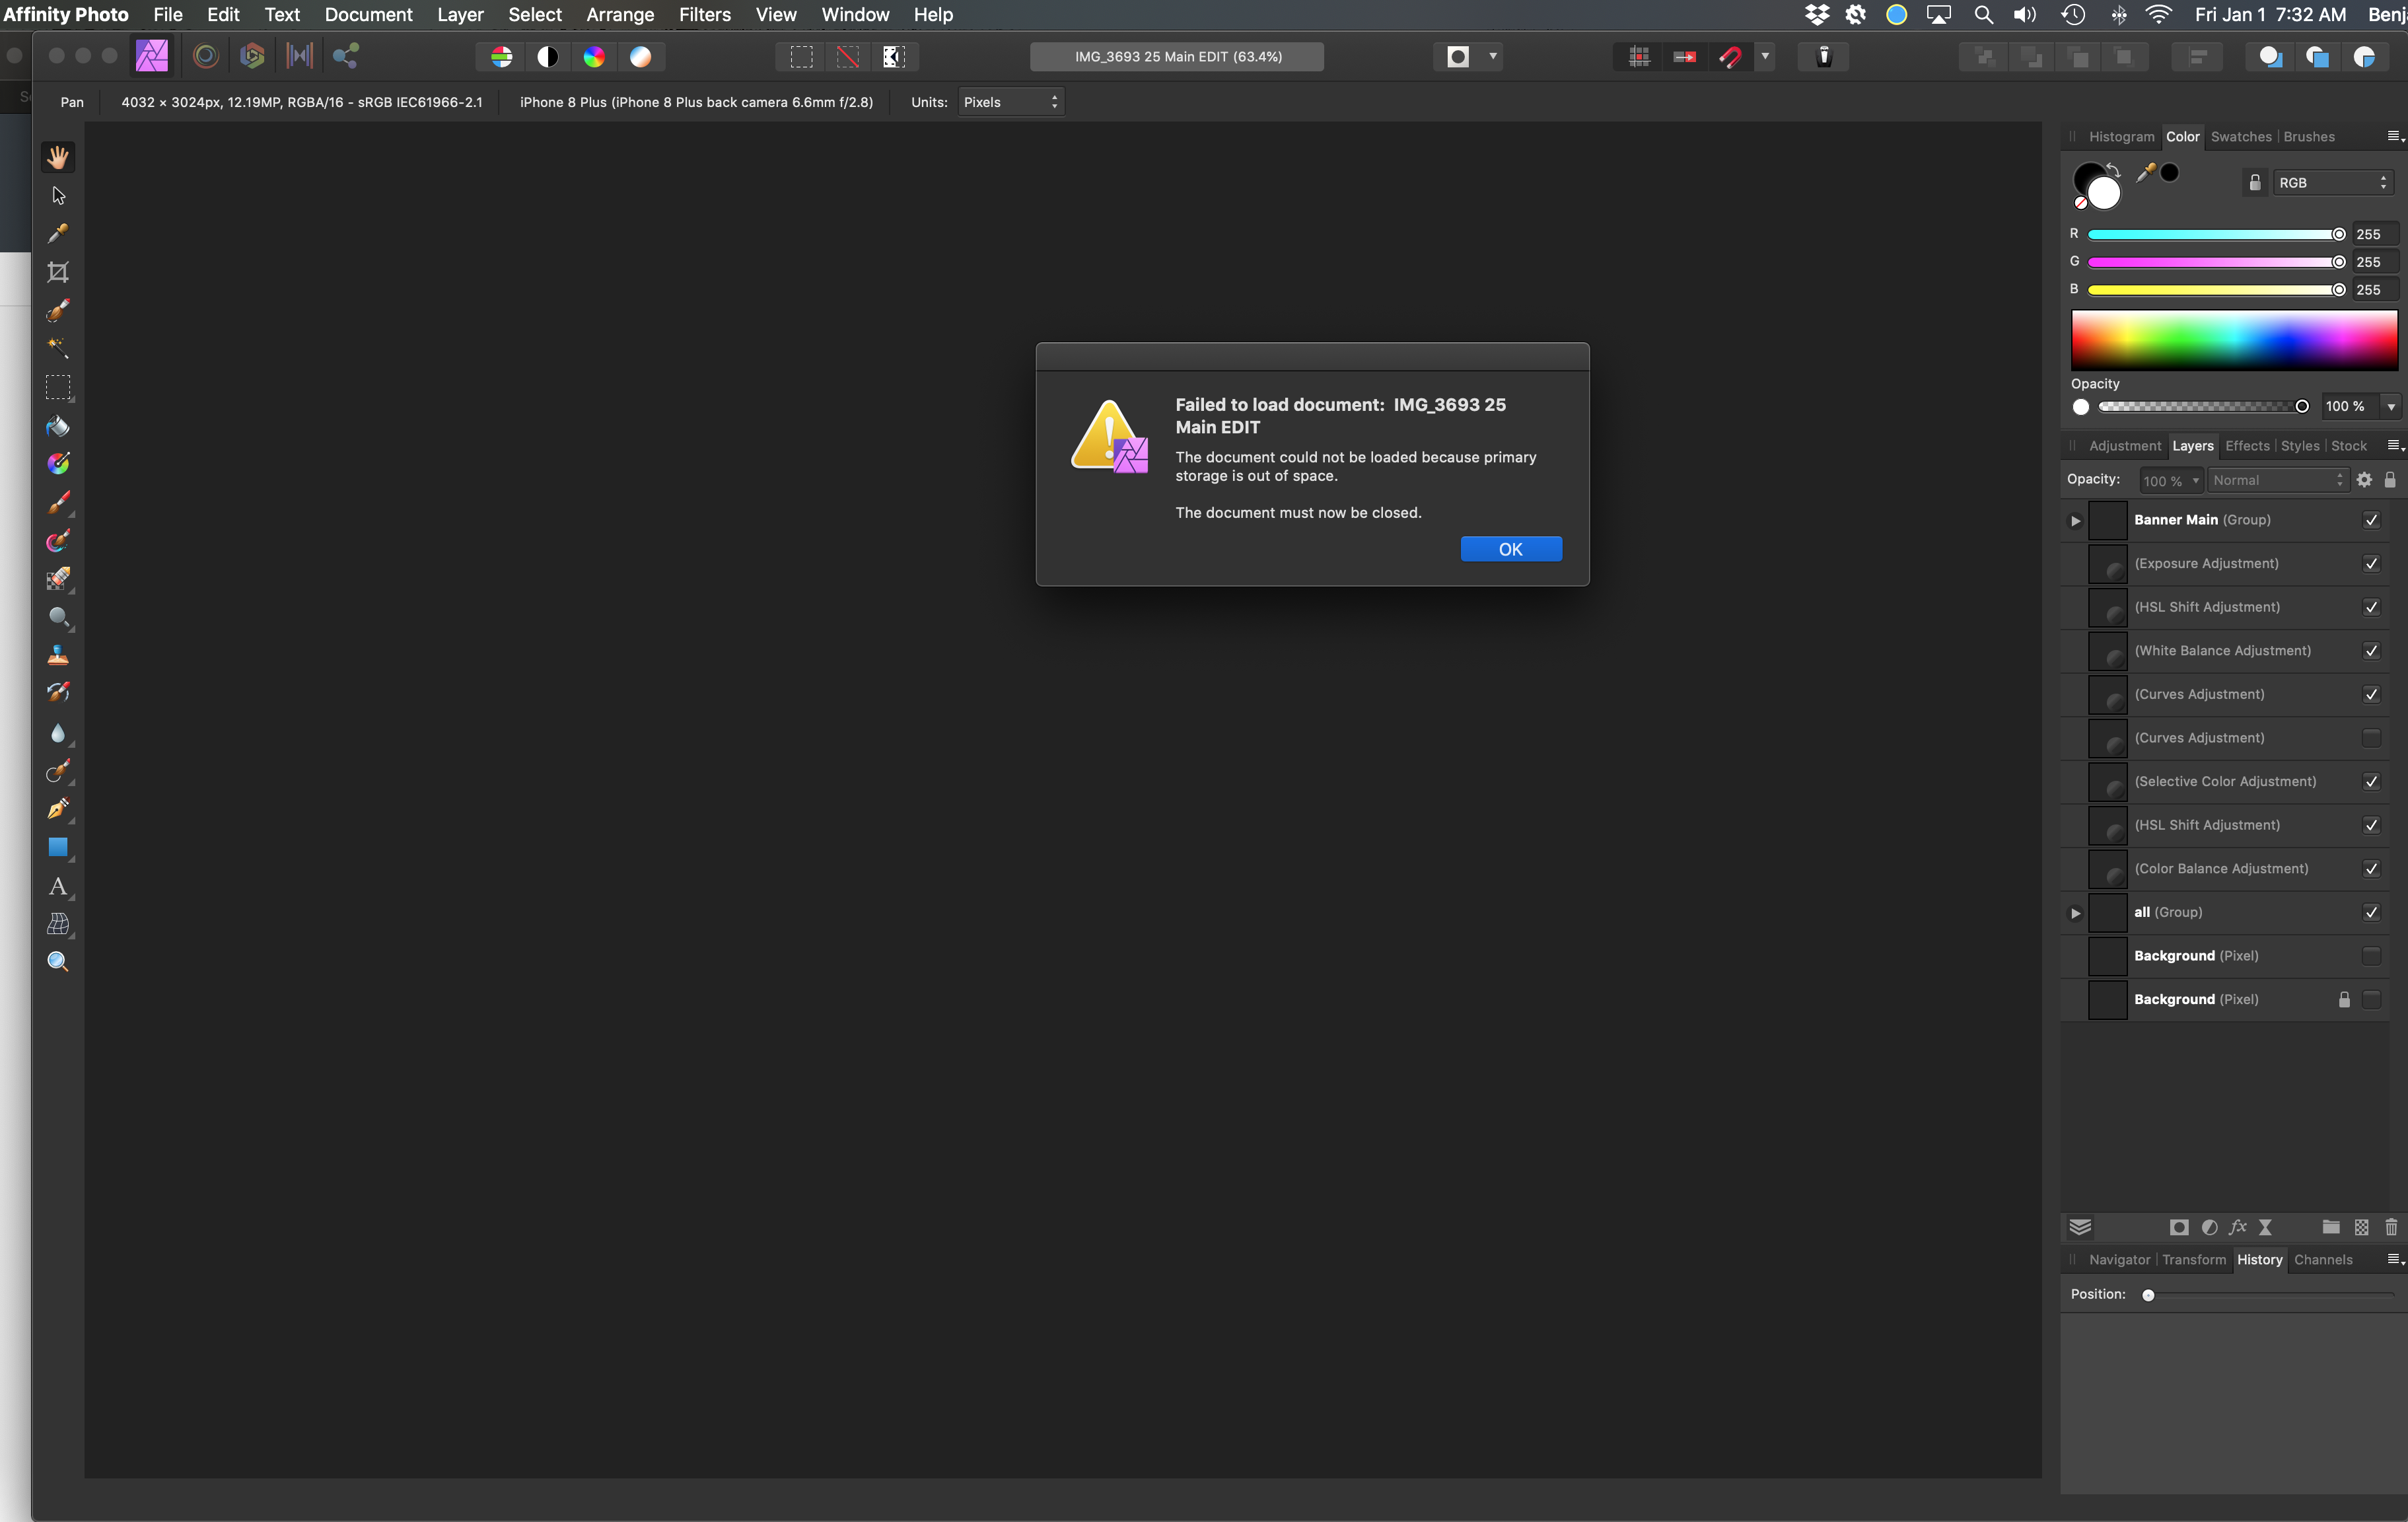The image size is (2408, 1522).
Task: Select the Color Picker eyedropper tool
Action: click(58, 233)
